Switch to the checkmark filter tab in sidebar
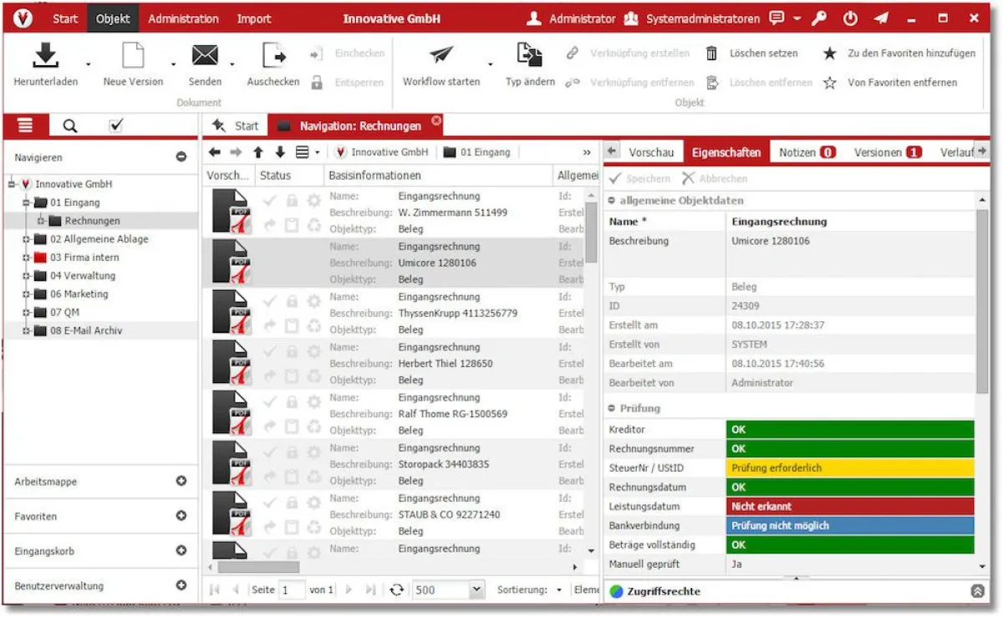The image size is (1003, 618). point(115,125)
